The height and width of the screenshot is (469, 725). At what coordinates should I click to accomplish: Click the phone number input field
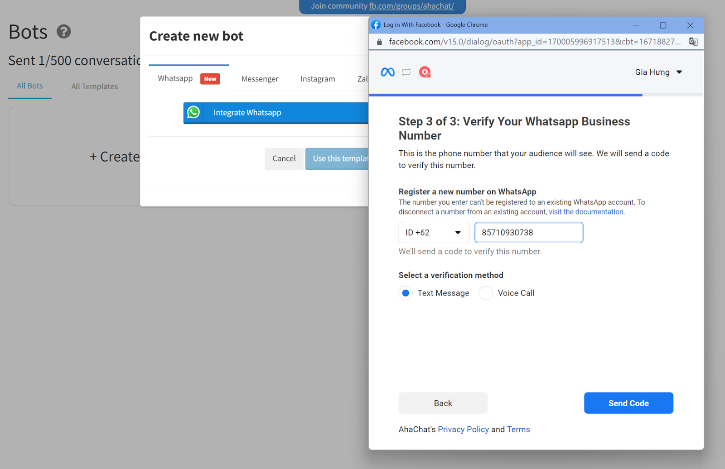(529, 233)
